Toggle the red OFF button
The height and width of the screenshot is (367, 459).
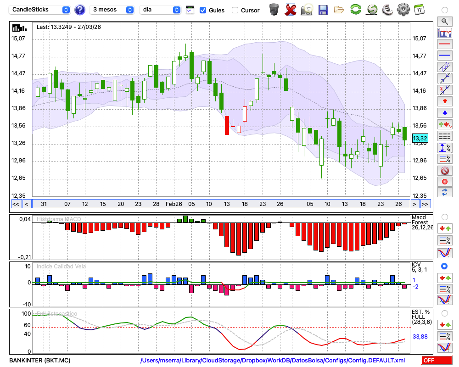437,360
